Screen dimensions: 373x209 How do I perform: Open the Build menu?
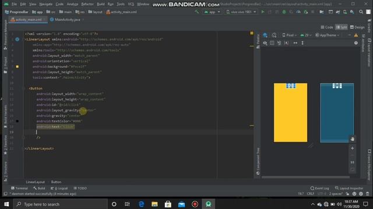(x=101, y=4)
